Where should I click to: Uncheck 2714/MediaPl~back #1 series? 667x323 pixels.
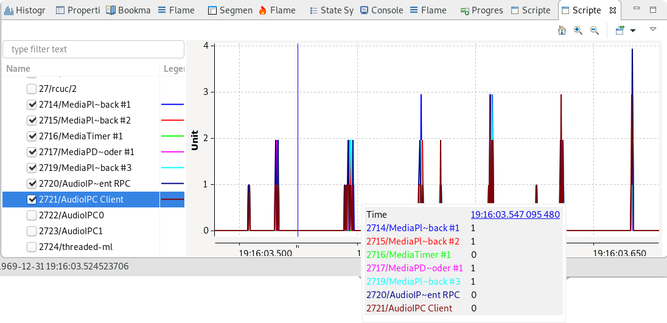[32, 105]
